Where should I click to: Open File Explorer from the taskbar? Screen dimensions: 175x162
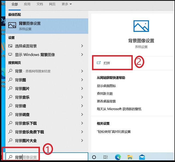click(130, 157)
